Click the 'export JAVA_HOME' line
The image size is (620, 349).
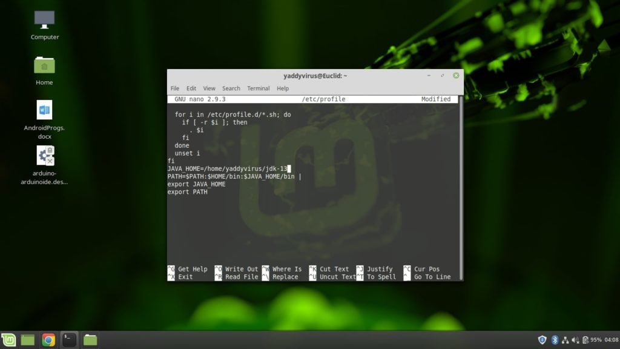(x=197, y=184)
